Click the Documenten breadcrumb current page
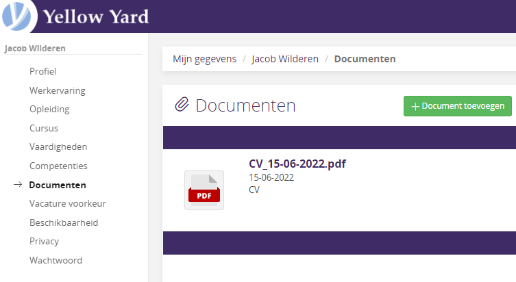The height and width of the screenshot is (282, 516). [365, 59]
